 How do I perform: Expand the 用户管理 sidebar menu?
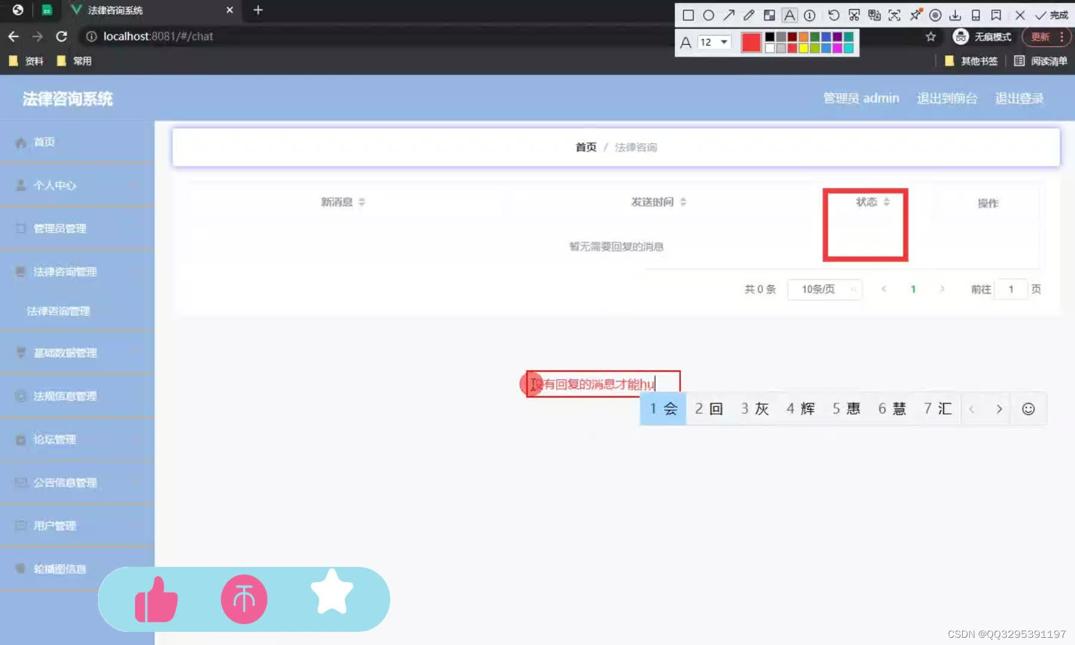pos(77,526)
